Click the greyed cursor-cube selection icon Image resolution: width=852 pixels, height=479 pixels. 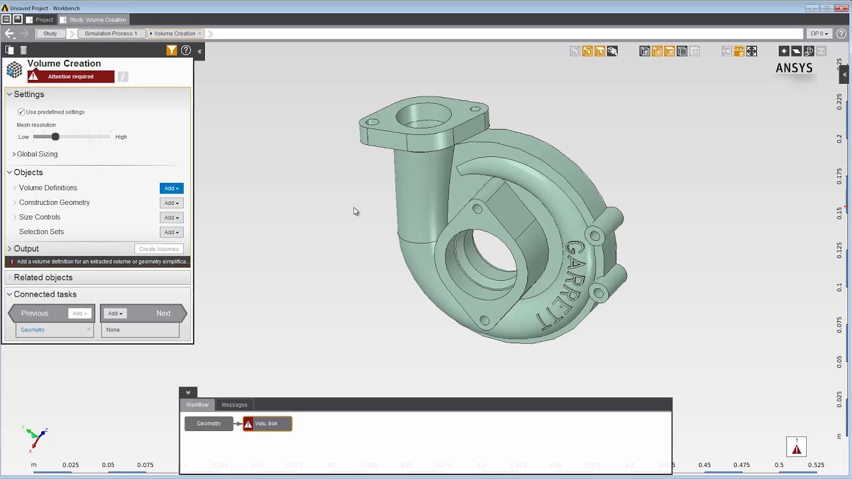tap(575, 51)
